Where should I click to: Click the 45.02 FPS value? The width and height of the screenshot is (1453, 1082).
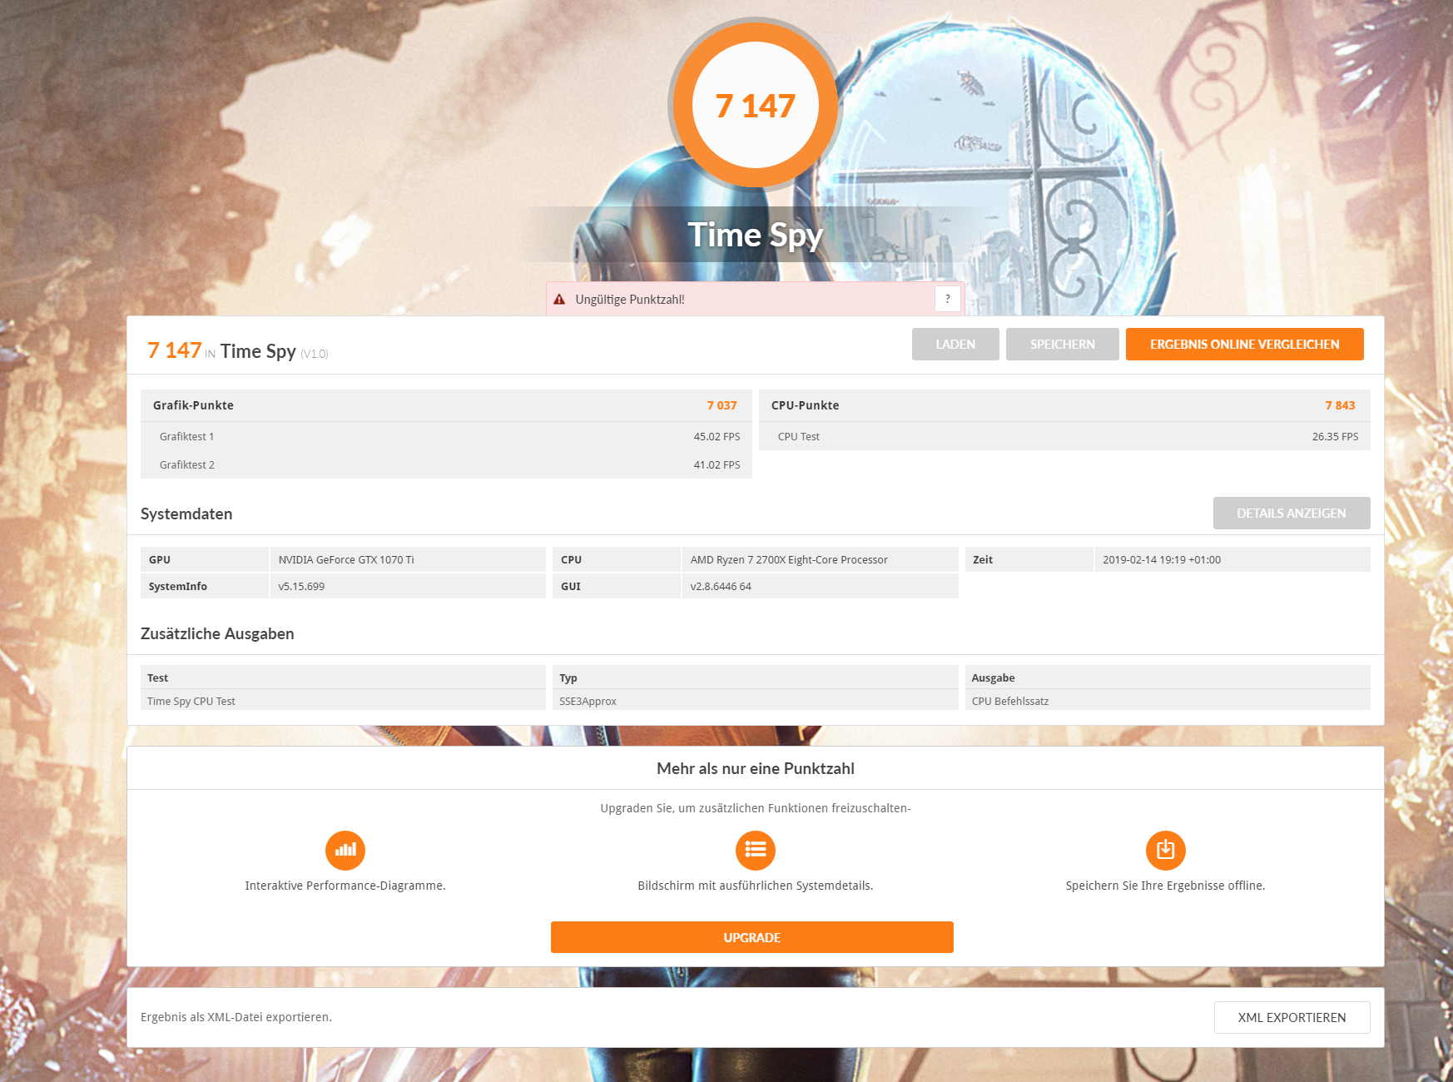coord(717,436)
